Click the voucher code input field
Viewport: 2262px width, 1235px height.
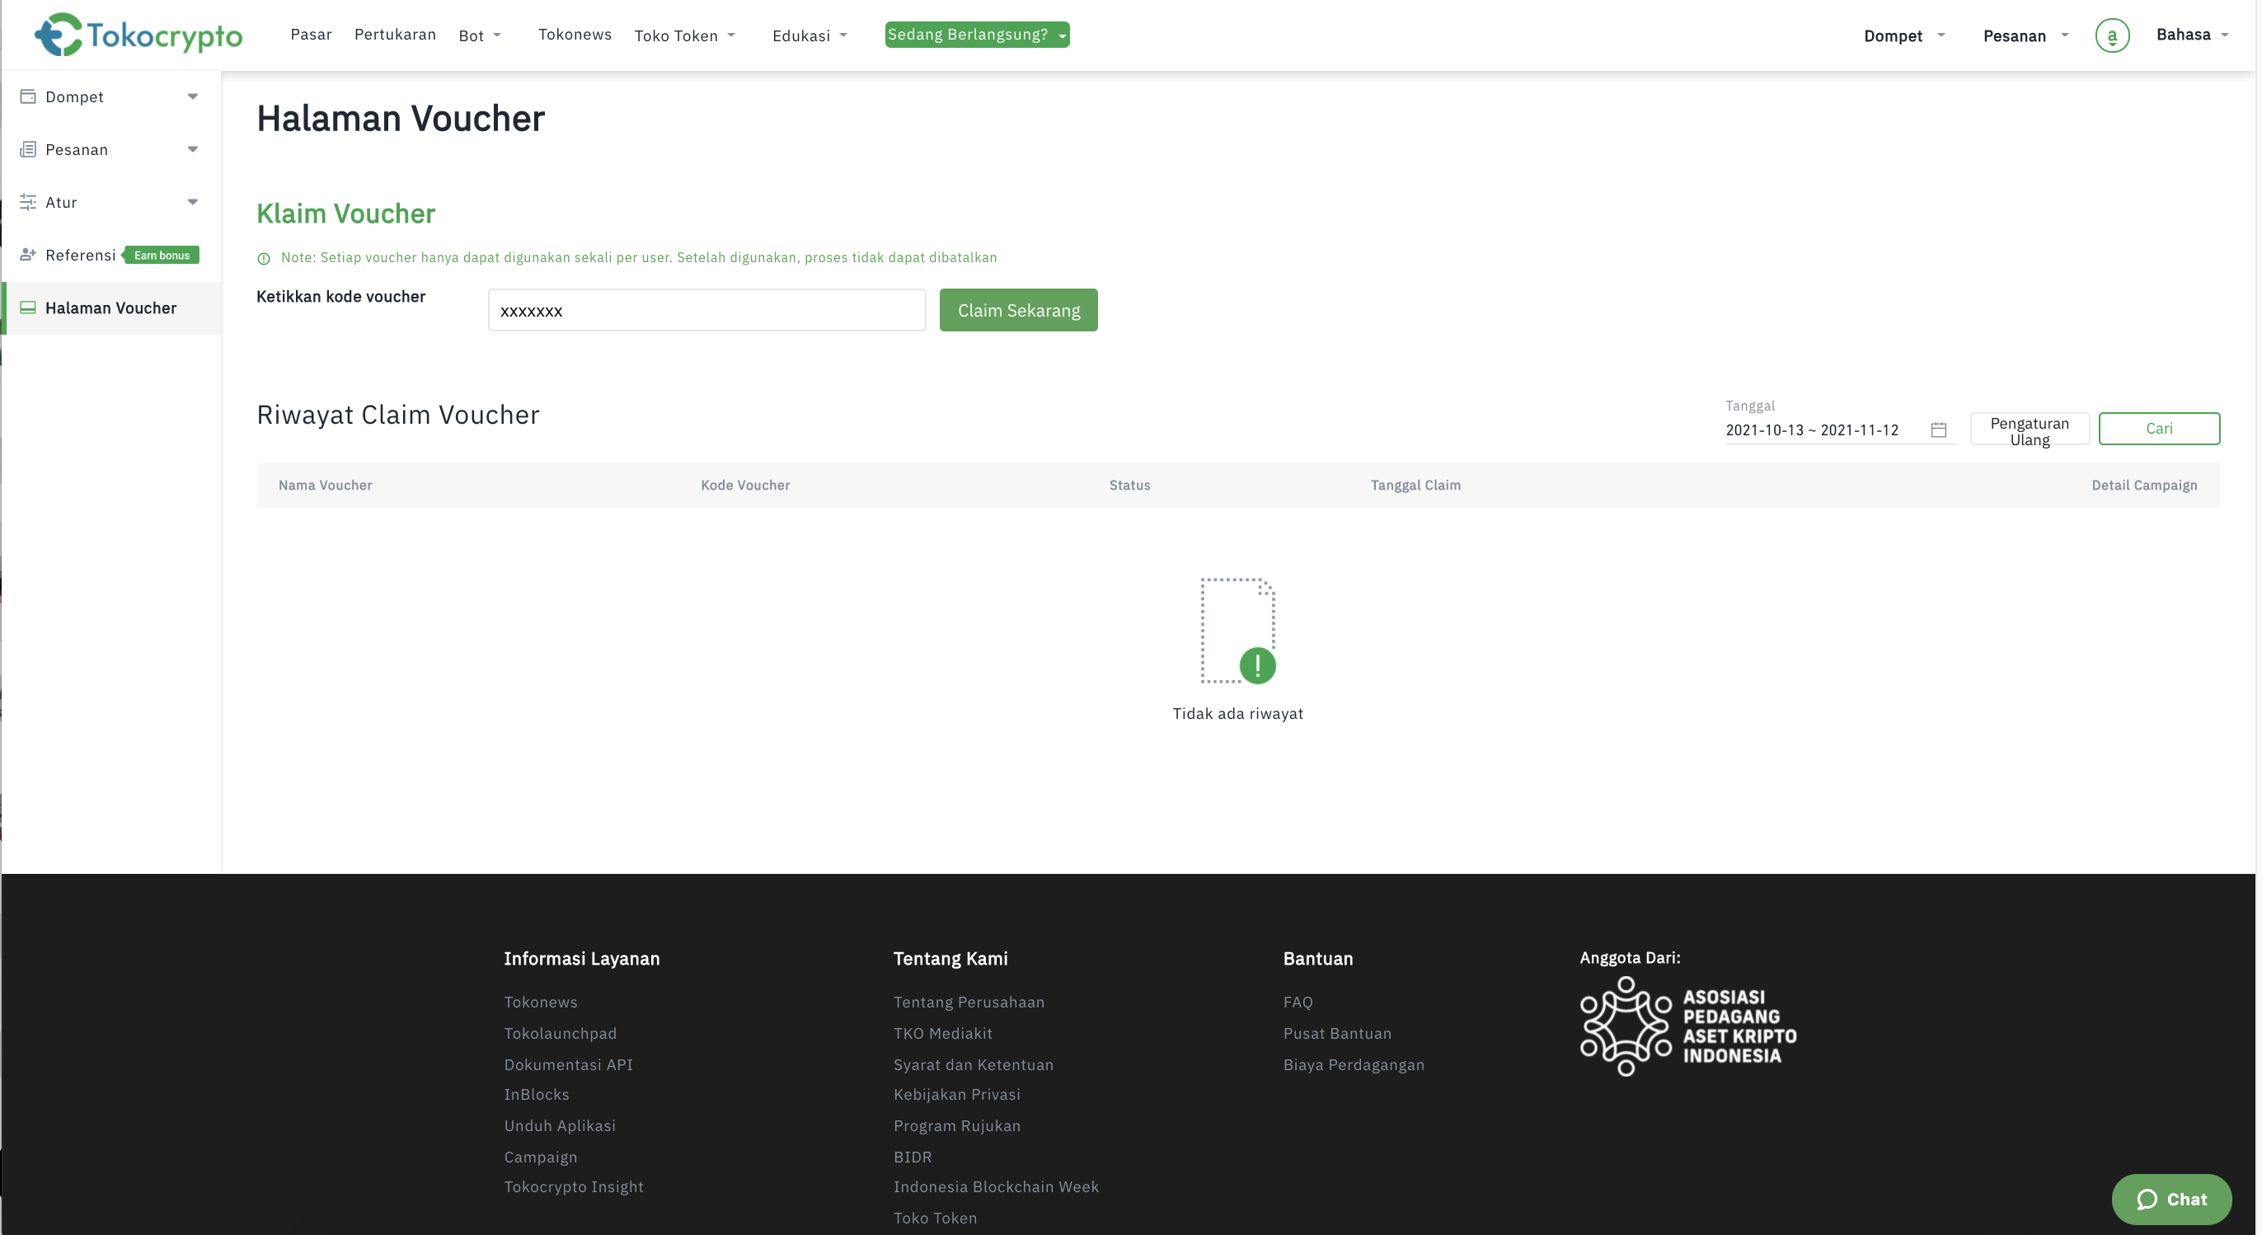(707, 310)
